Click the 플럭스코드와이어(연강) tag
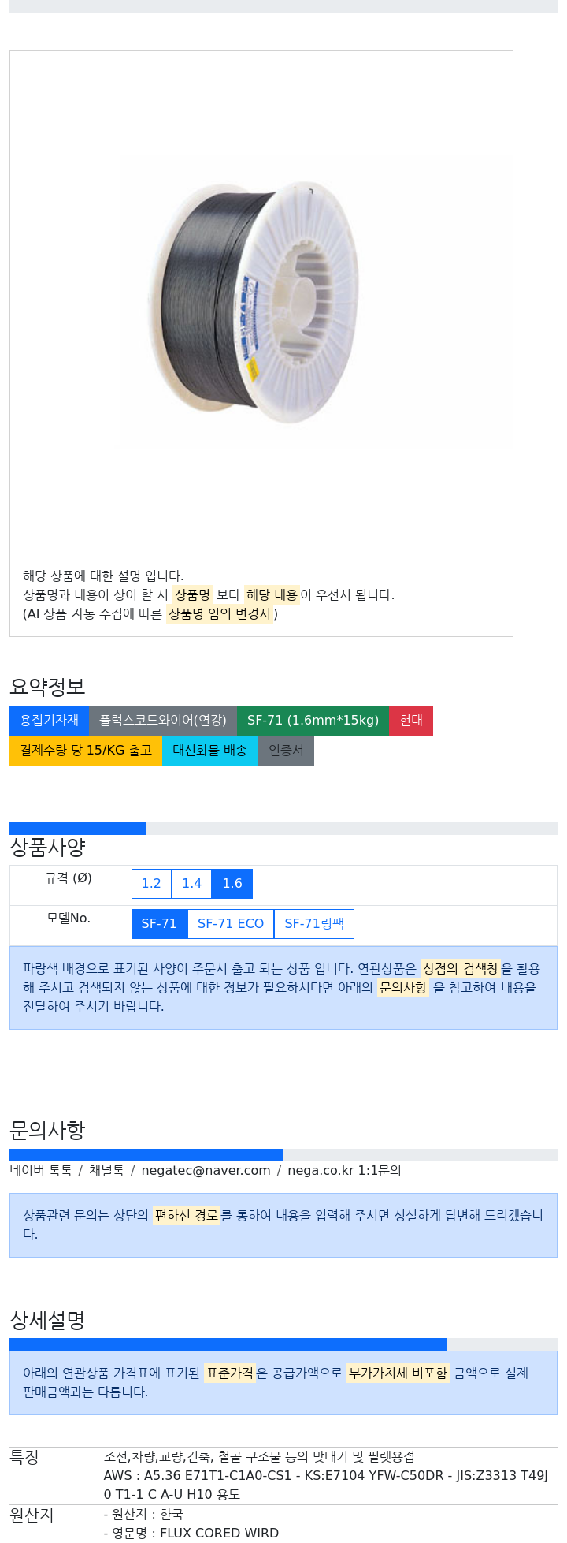Image resolution: width=567 pixels, height=1543 pixels. click(x=163, y=720)
